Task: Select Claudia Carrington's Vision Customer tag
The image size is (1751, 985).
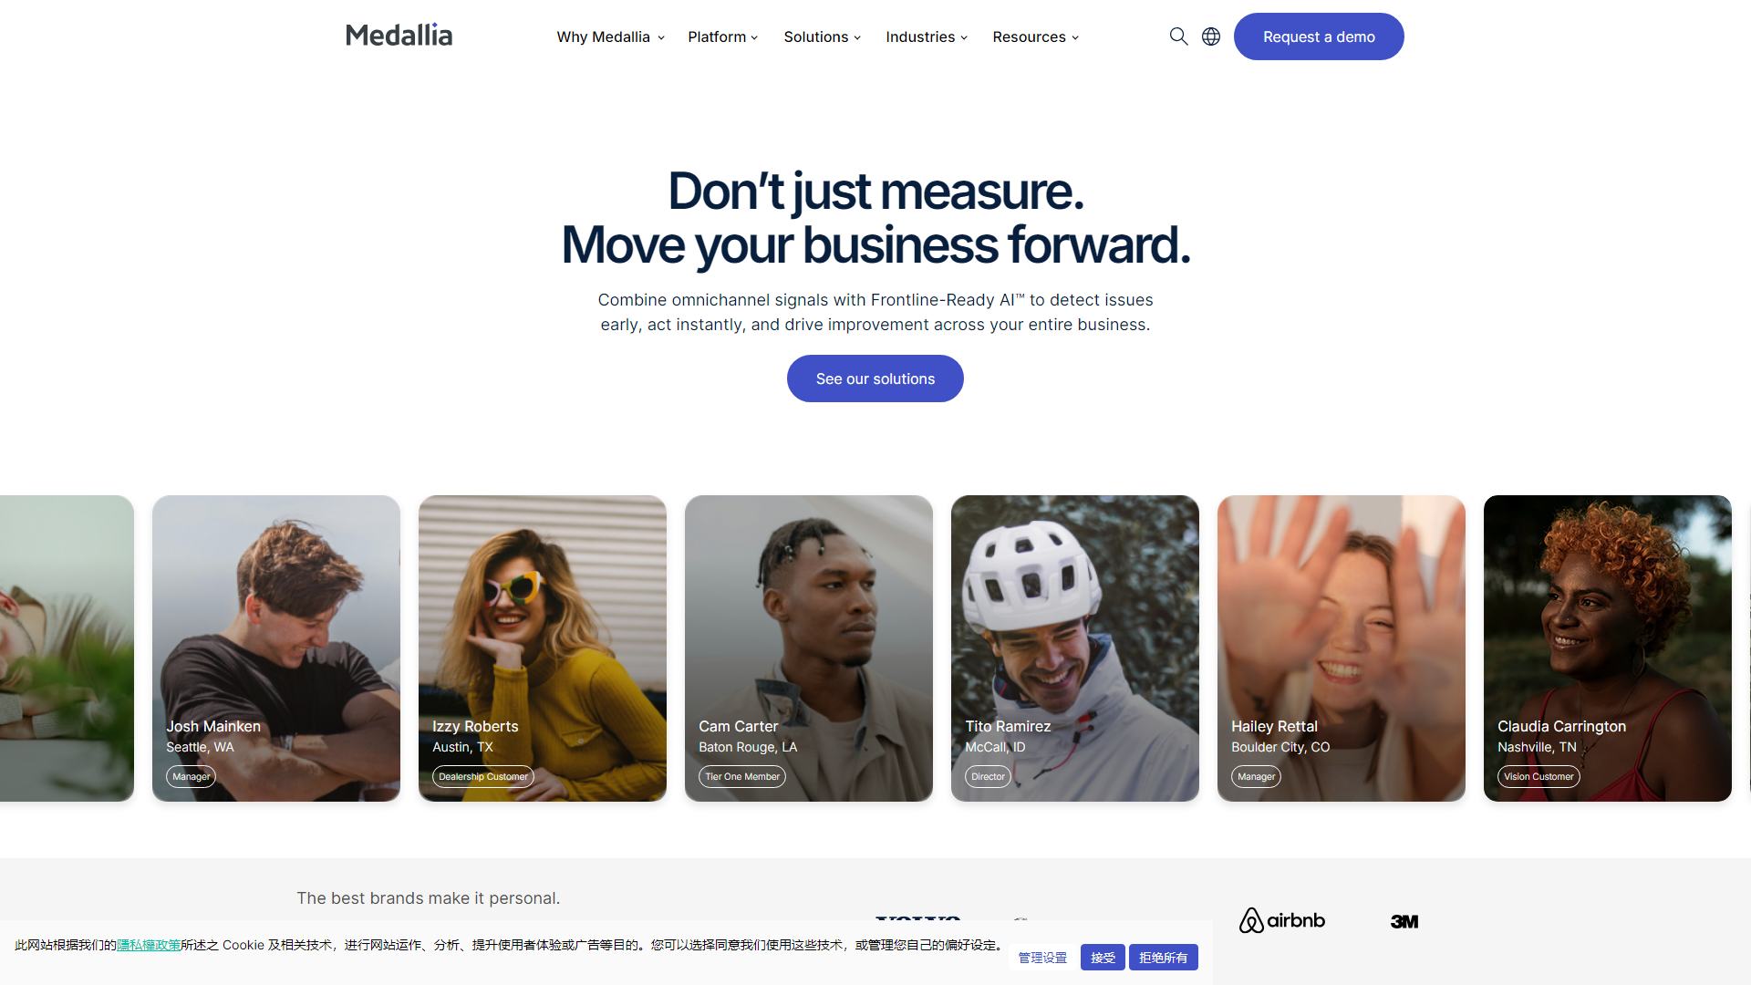Action: 1539,777
